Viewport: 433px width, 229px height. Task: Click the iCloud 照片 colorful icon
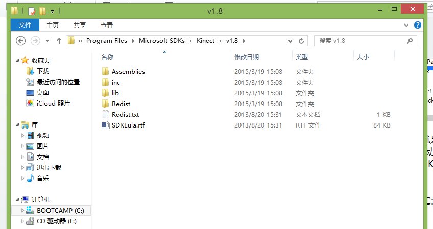pyautogui.click(x=30, y=104)
